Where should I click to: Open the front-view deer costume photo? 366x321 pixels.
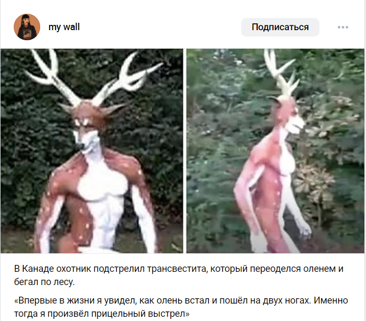tap(91, 151)
